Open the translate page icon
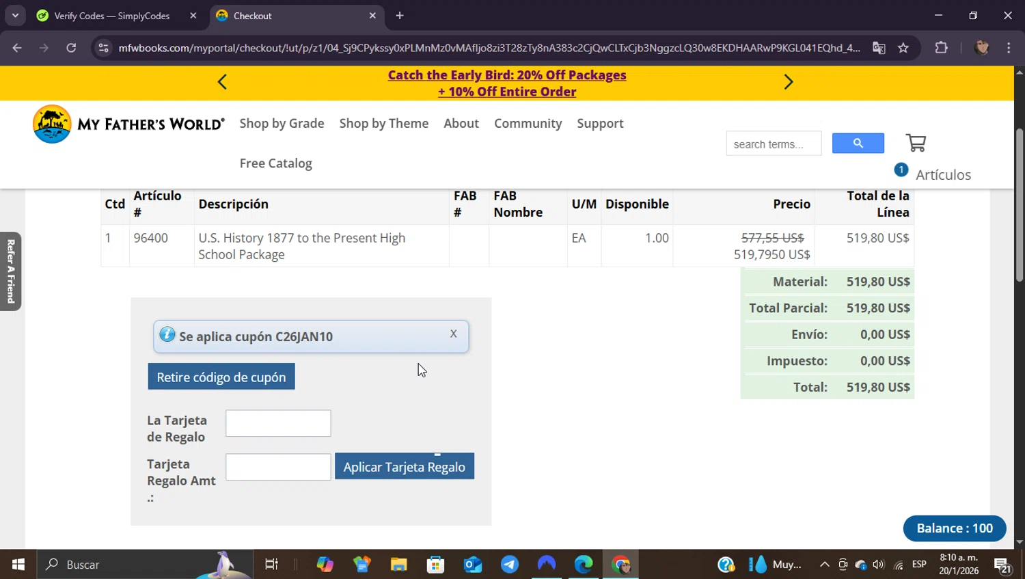The height and width of the screenshot is (579, 1025). pyautogui.click(x=879, y=48)
